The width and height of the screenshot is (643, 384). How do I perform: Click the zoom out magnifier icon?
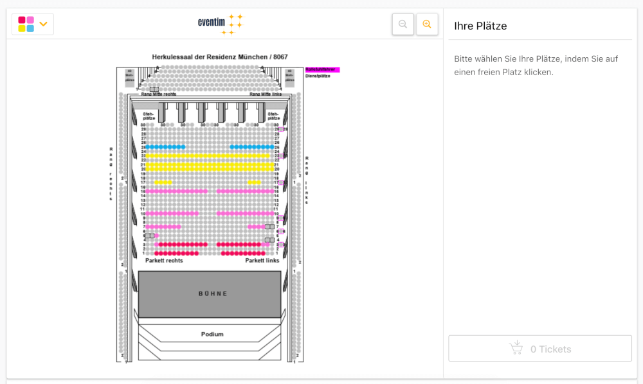click(403, 24)
